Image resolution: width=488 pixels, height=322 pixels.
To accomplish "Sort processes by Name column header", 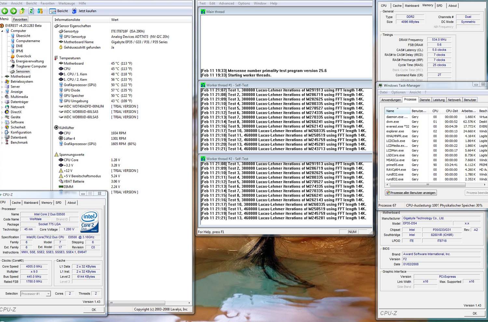I will coord(397,111).
